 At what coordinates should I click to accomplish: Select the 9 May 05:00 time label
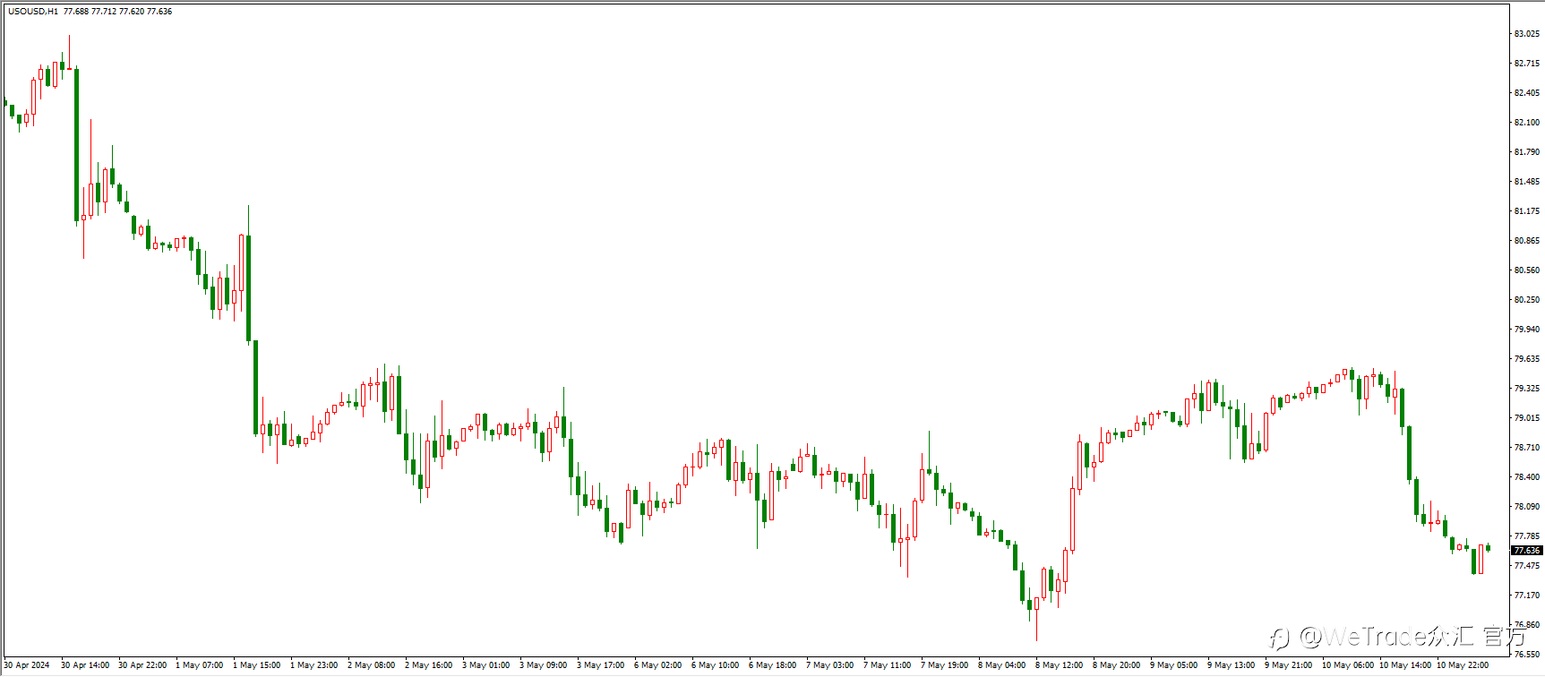tap(1174, 665)
